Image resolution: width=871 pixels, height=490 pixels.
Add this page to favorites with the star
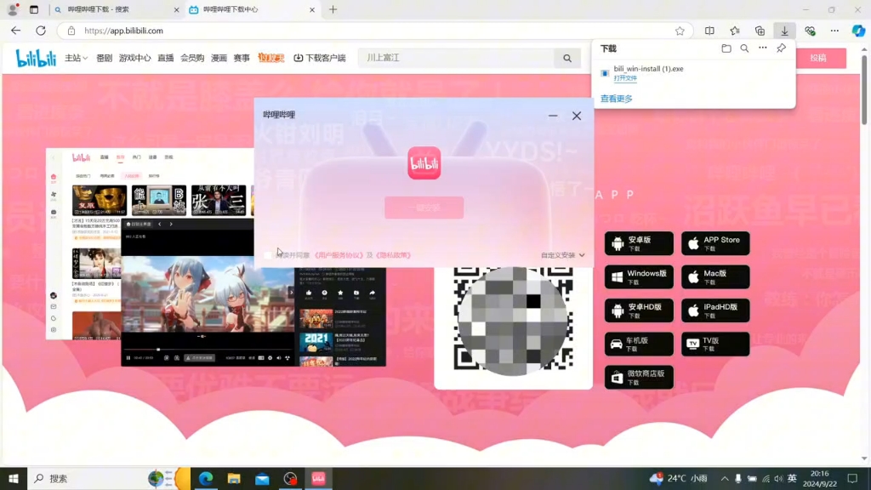680,31
